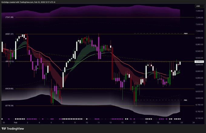Screen dimensions: 206x133
Task: Click the 6 date label on time axis
Action: 63,123
